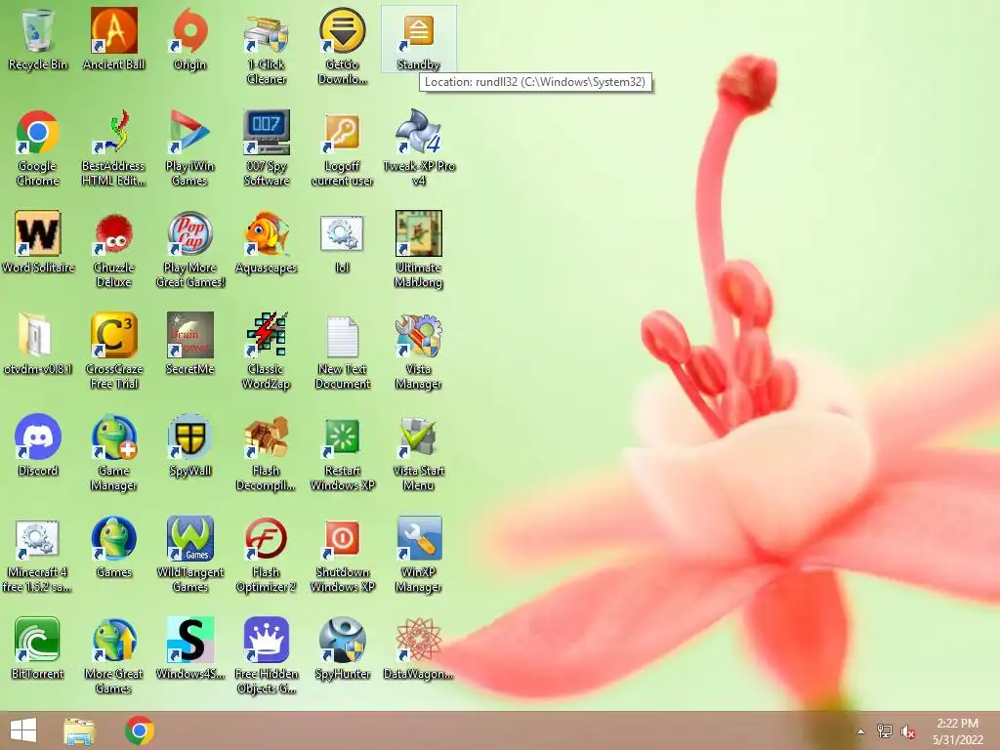This screenshot has height=750, width=1000.
Task: Click the Vista Start Menu icon
Action: pos(418,437)
